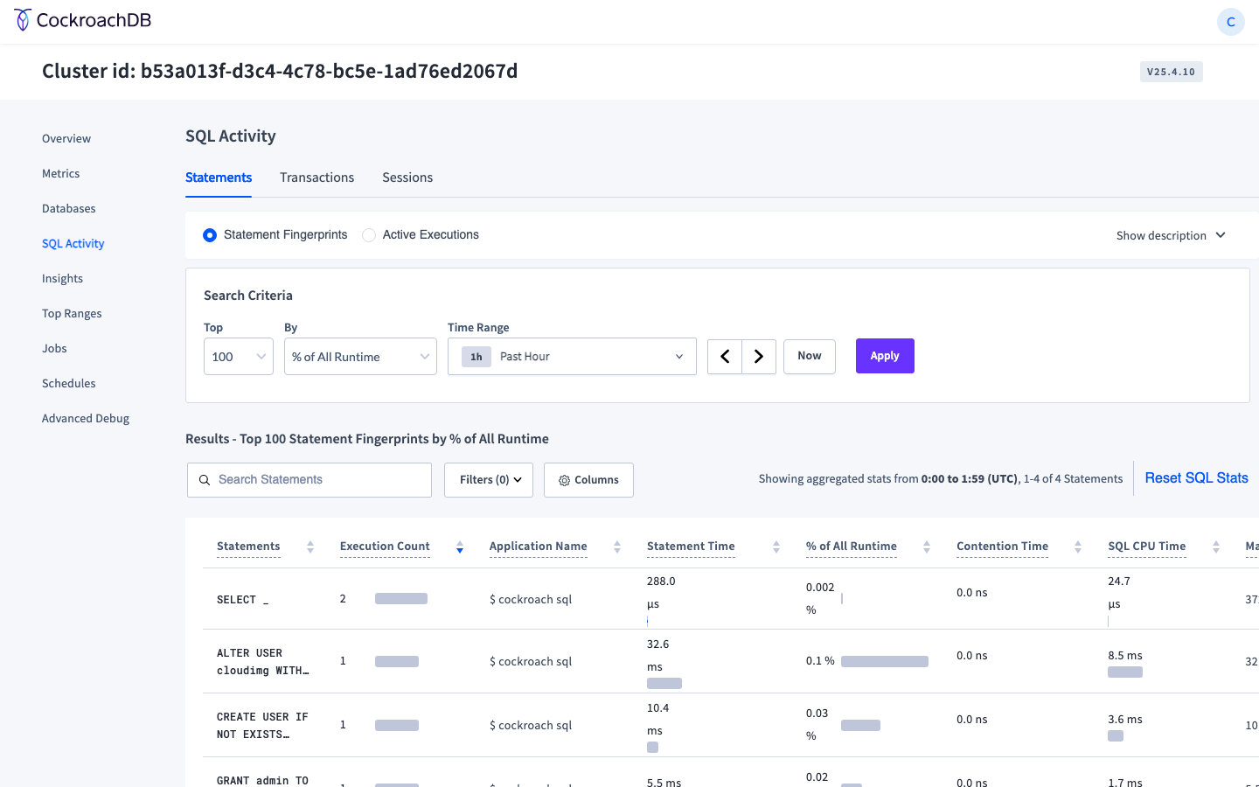
Task: Open Advanced Debug in the sidebar
Action: pyautogui.click(x=86, y=418)
